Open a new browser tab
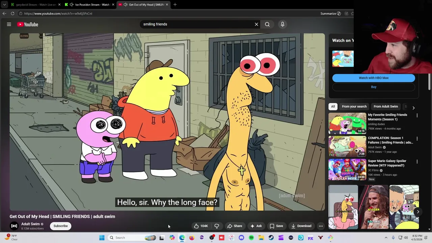 (175, 5)
